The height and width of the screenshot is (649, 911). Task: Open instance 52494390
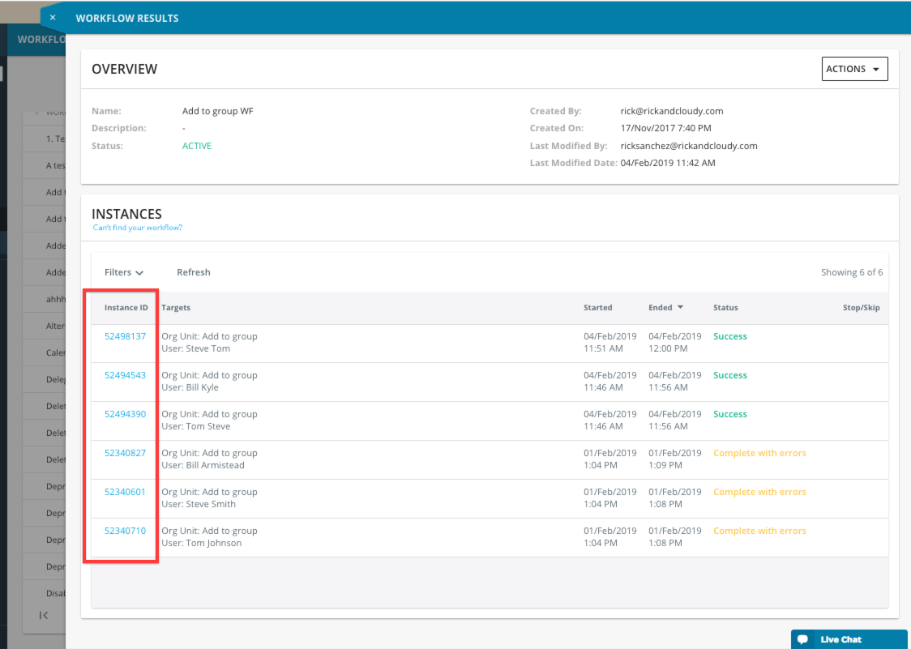[125, 414]
